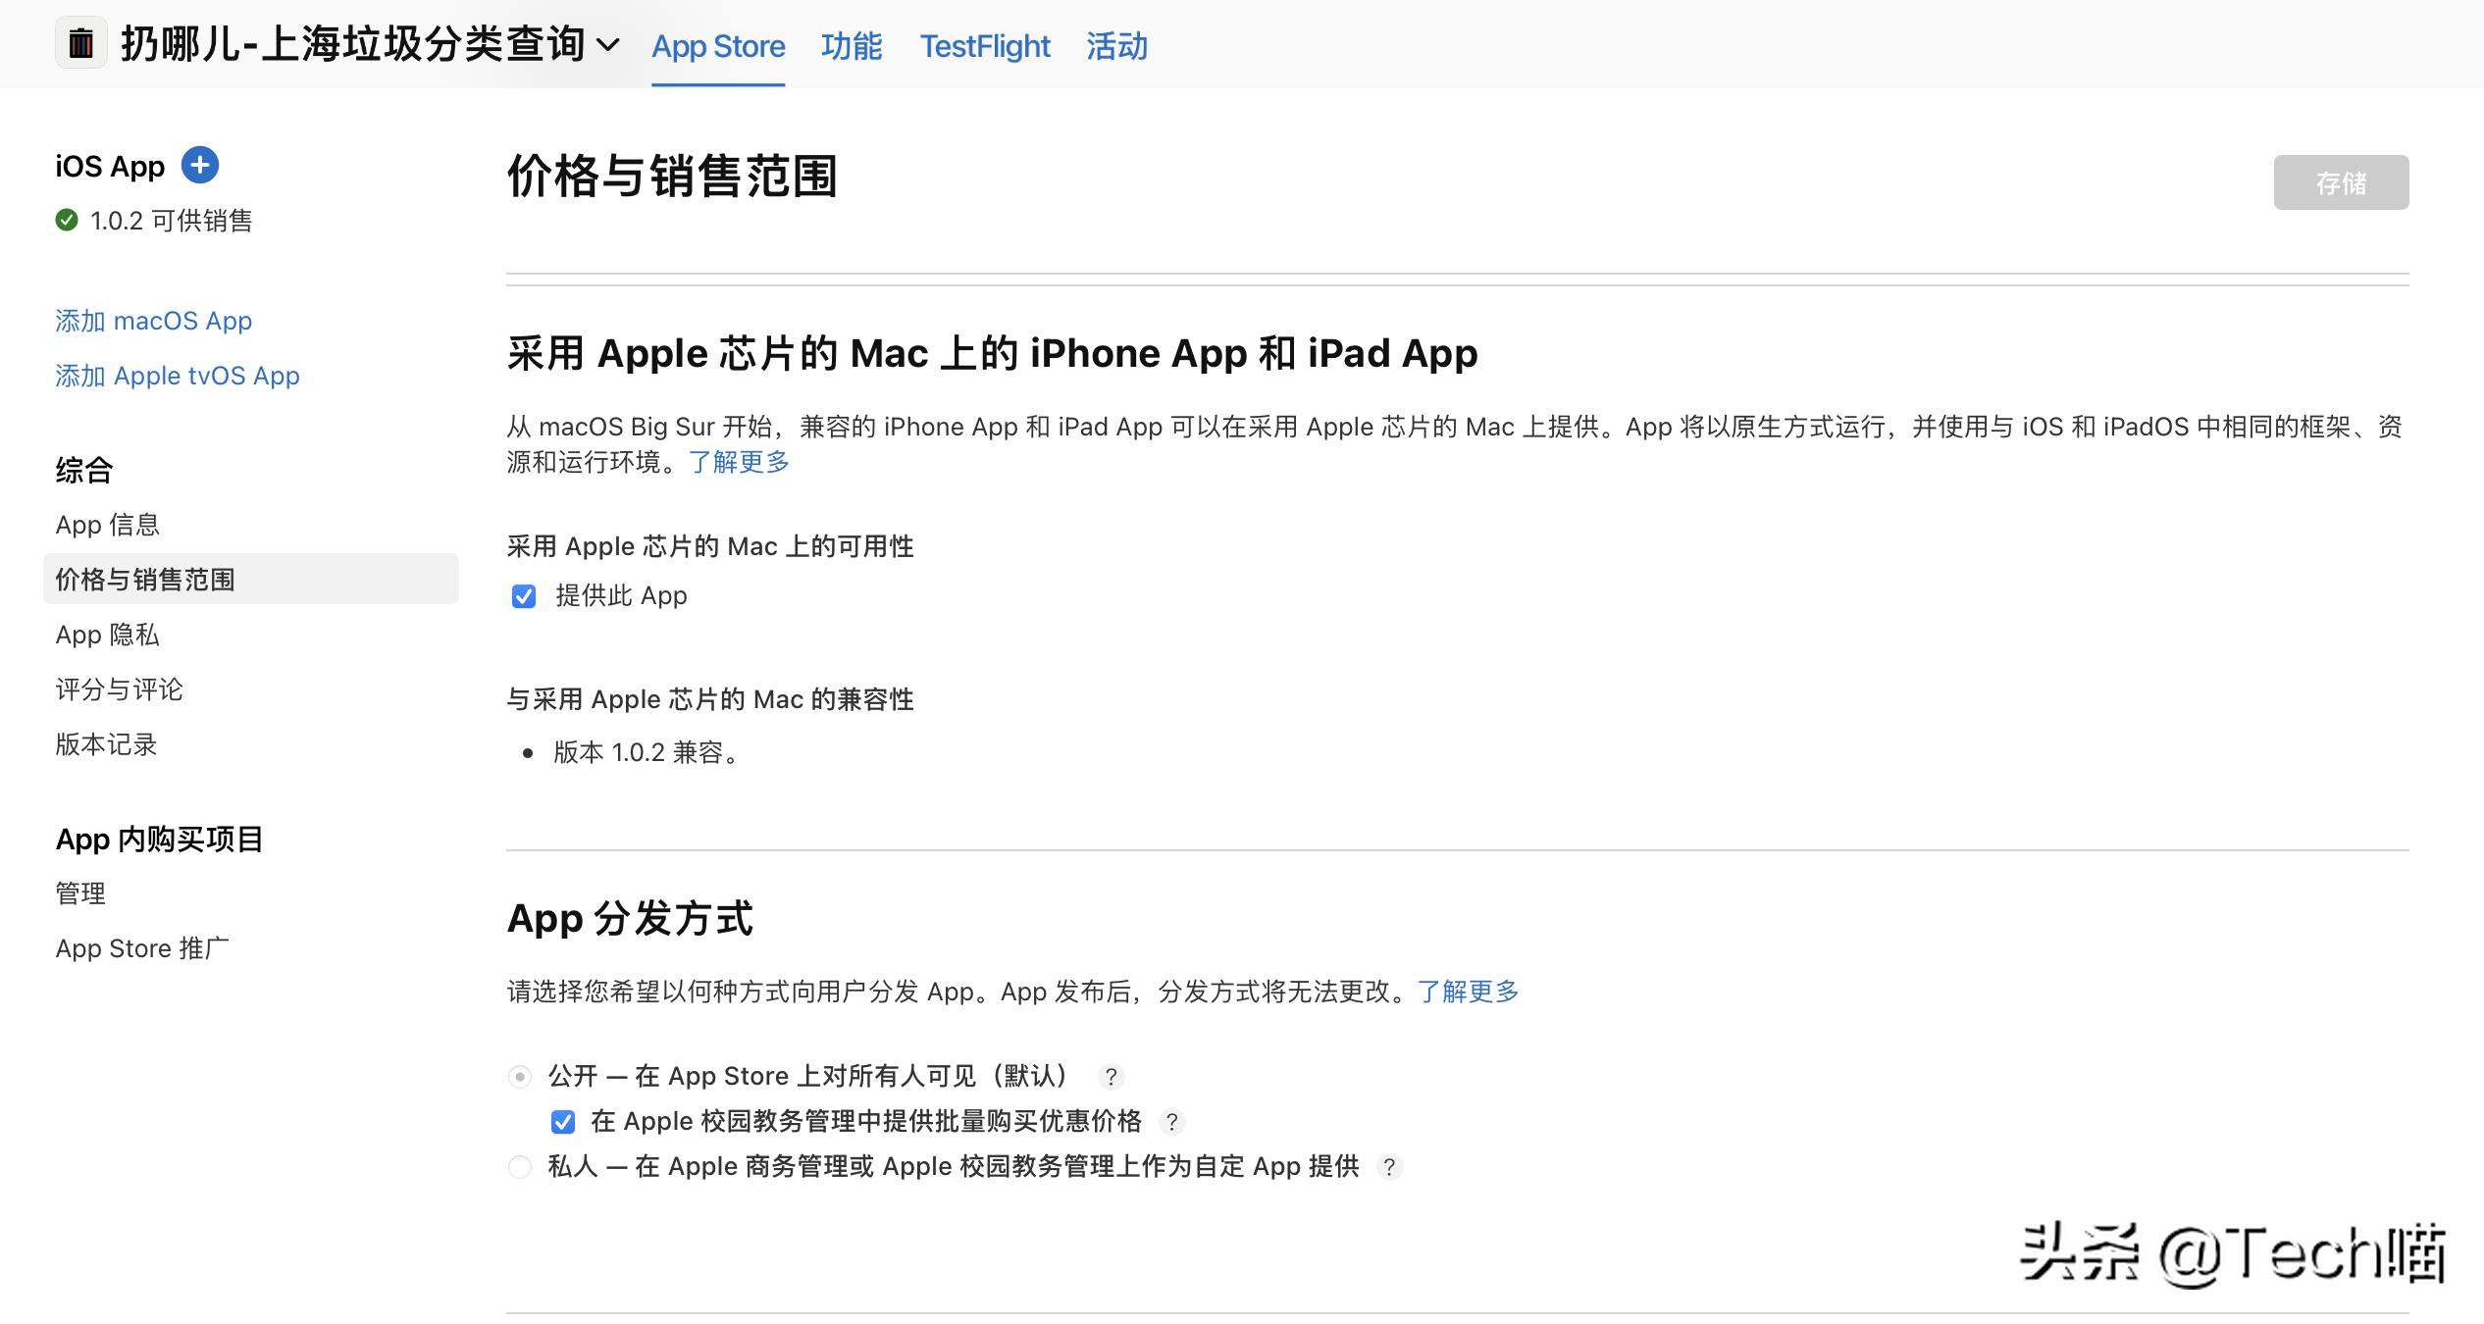Screen dimensions: 2484x1324
Task: Open App 隐私 in the sidebar
Action: click(x=109, y=635)
